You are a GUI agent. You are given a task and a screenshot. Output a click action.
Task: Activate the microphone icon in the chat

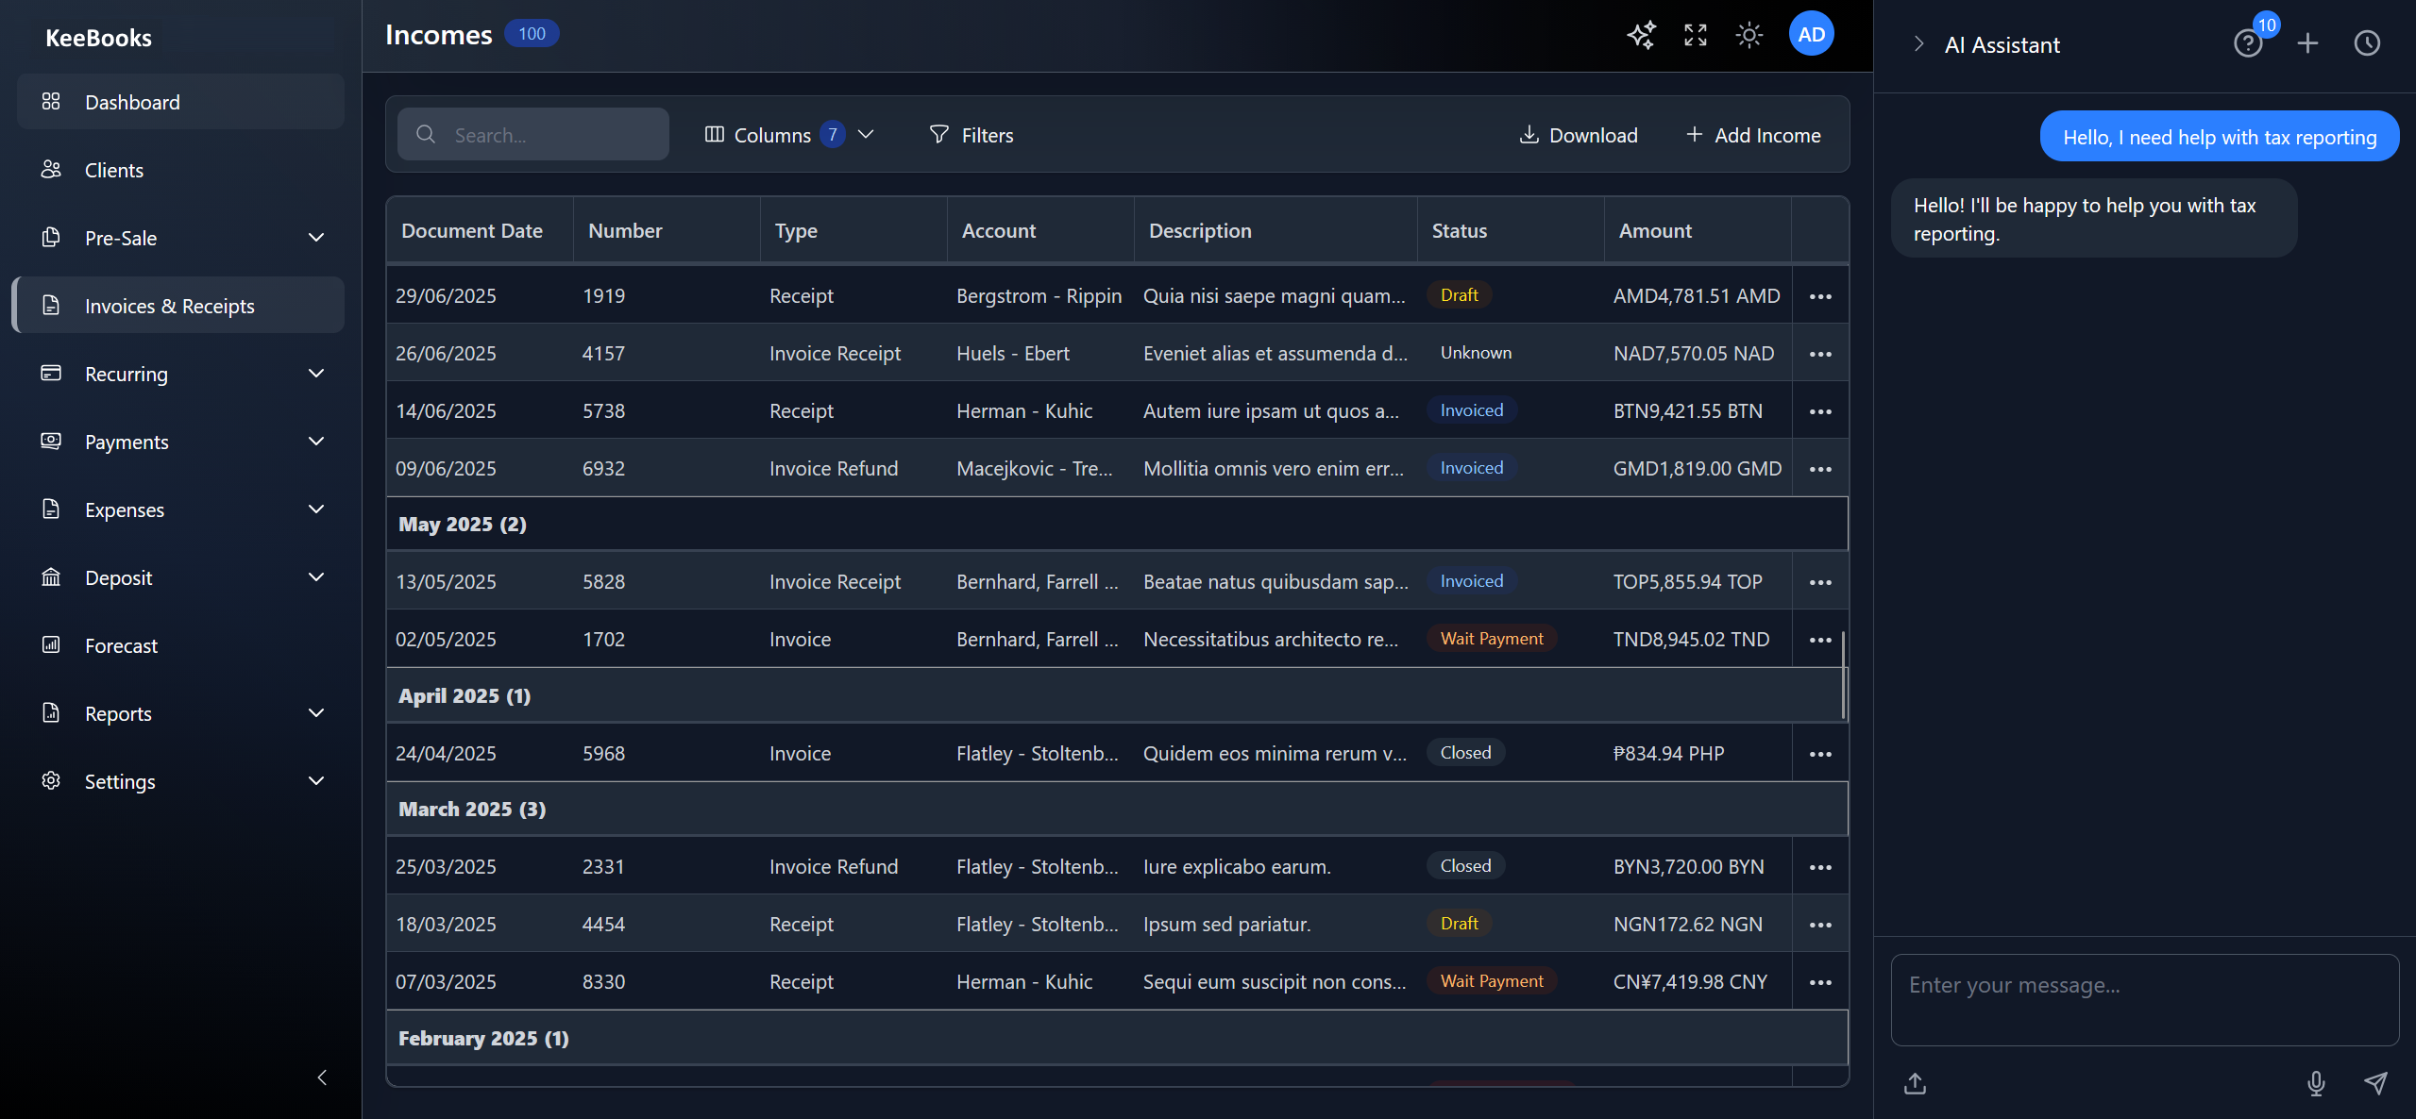point(2316,1083)
